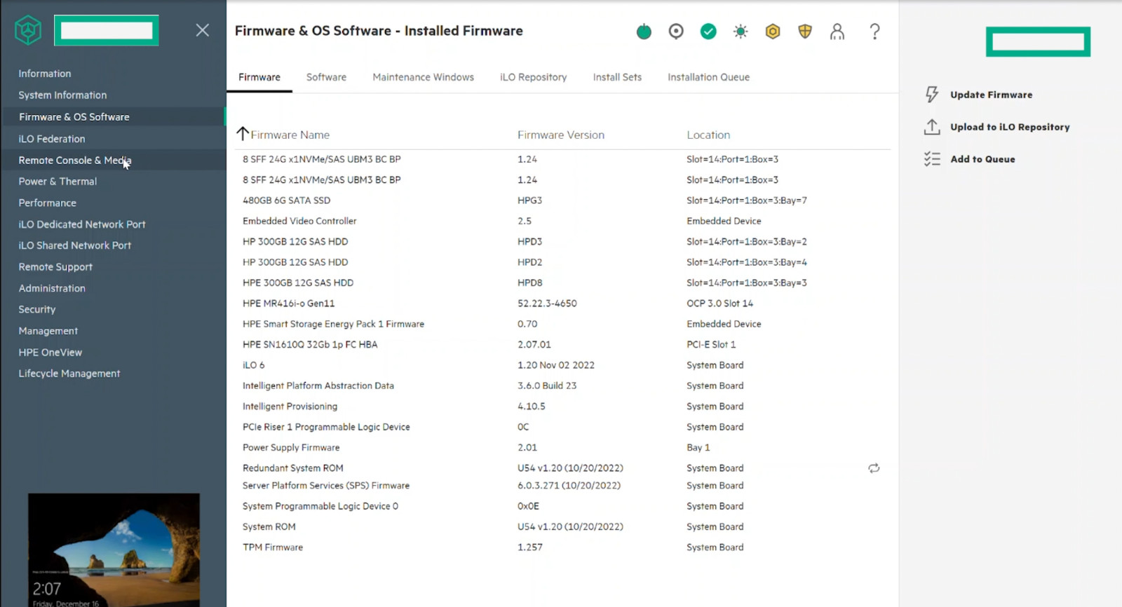Open iLO Dedicated Network Port
Image resolution: width=1122 pixels, height=607 pixels.
pyautogui.click(x=82, y=224)
